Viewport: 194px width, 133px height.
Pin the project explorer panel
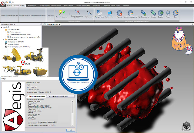point(40,24)
